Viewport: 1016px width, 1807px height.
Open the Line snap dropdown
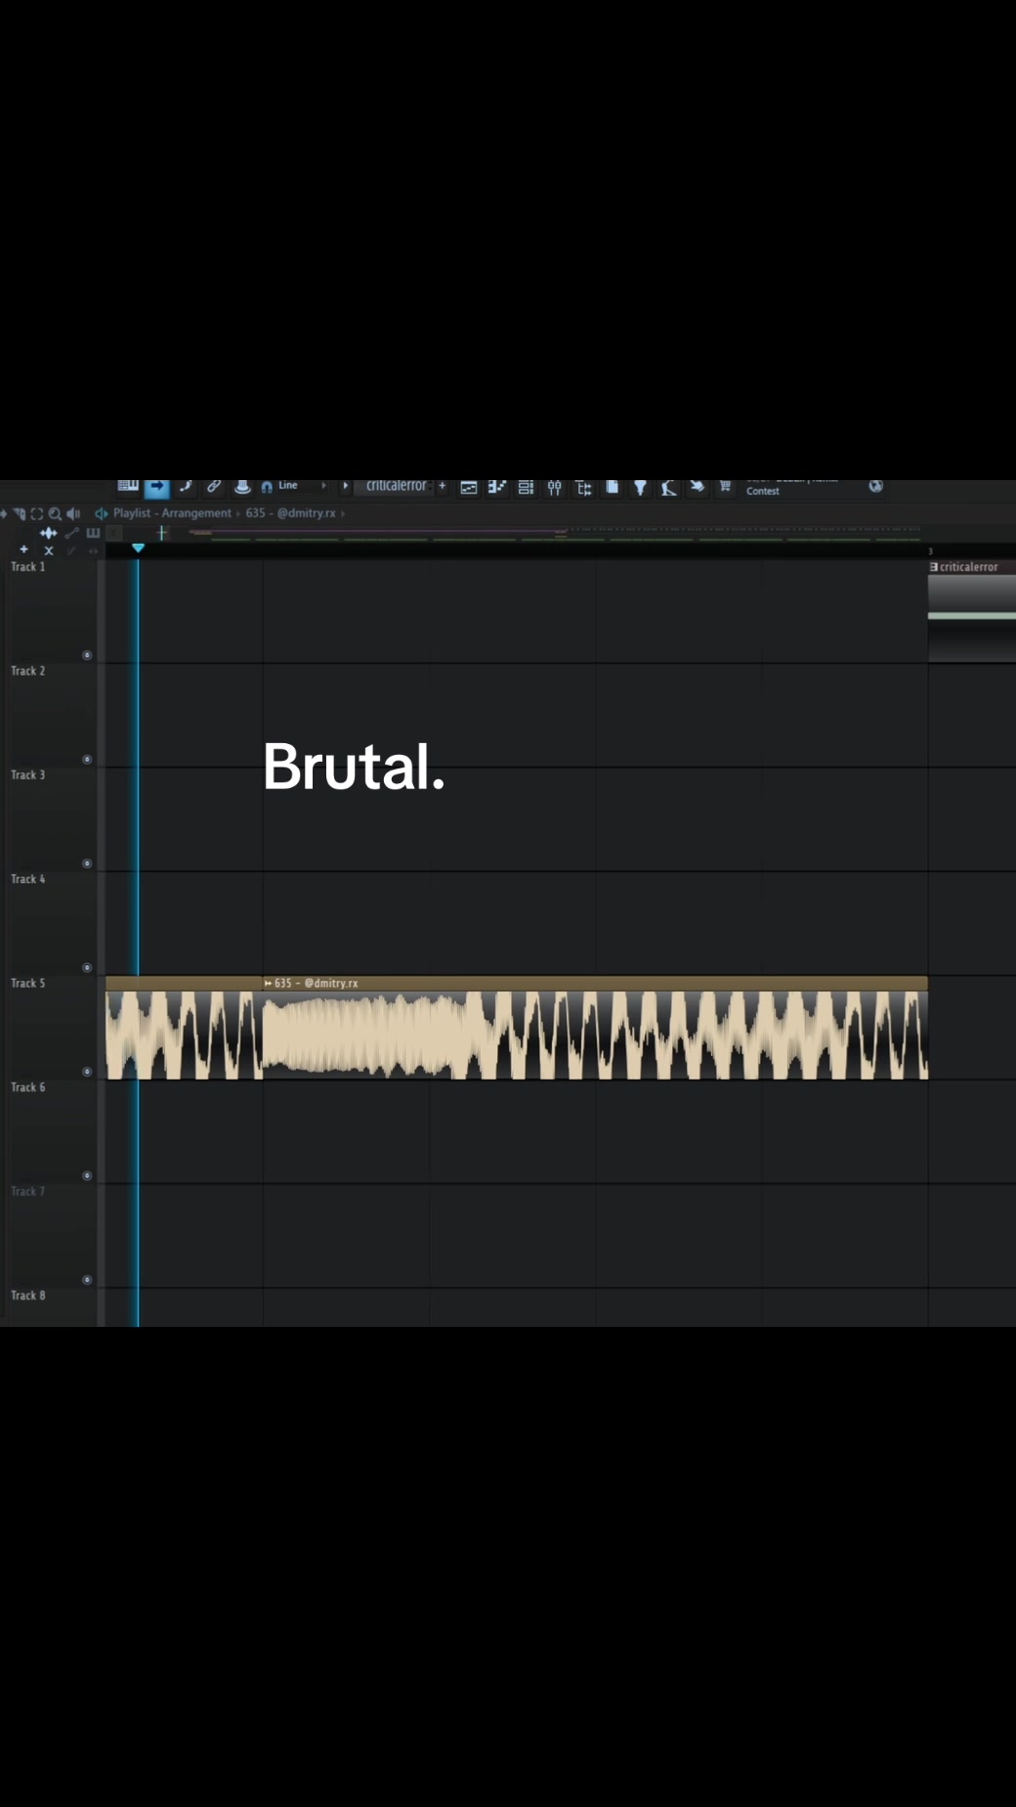[288, 485]
